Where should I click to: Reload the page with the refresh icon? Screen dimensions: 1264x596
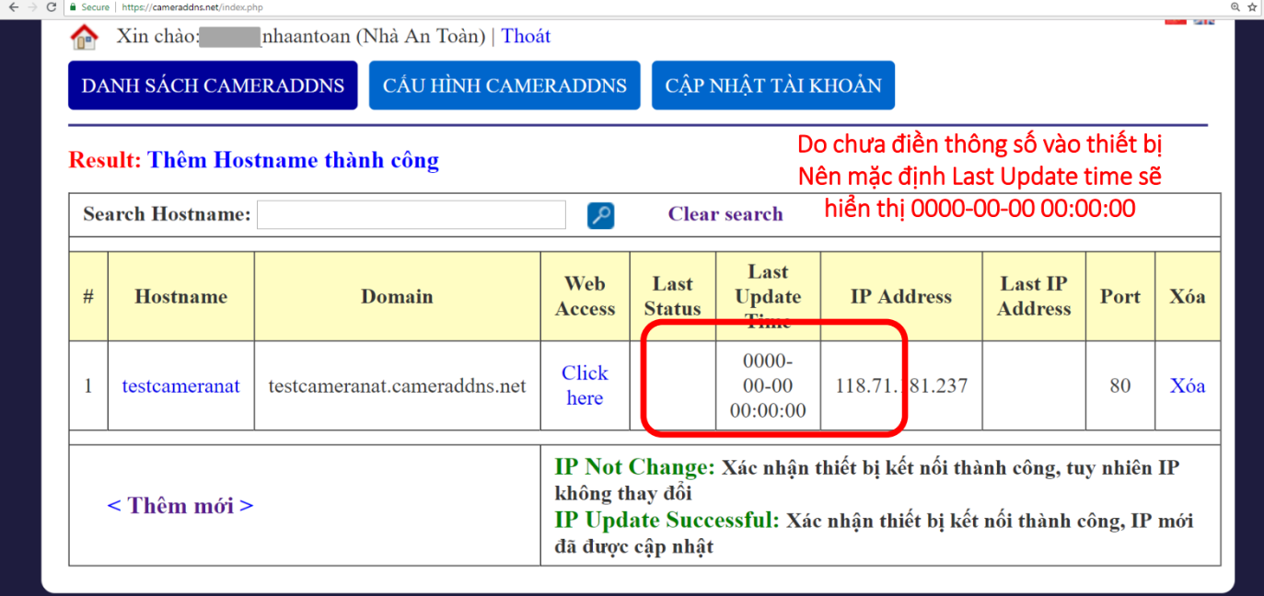[52, 7]
